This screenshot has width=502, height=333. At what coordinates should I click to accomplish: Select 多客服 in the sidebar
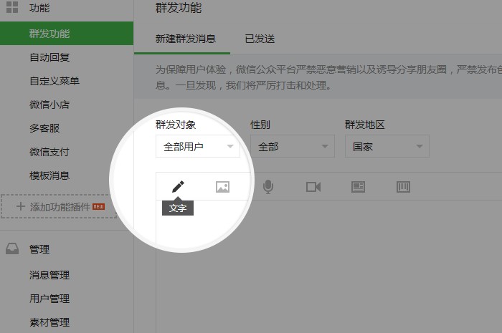click(44, 128)
